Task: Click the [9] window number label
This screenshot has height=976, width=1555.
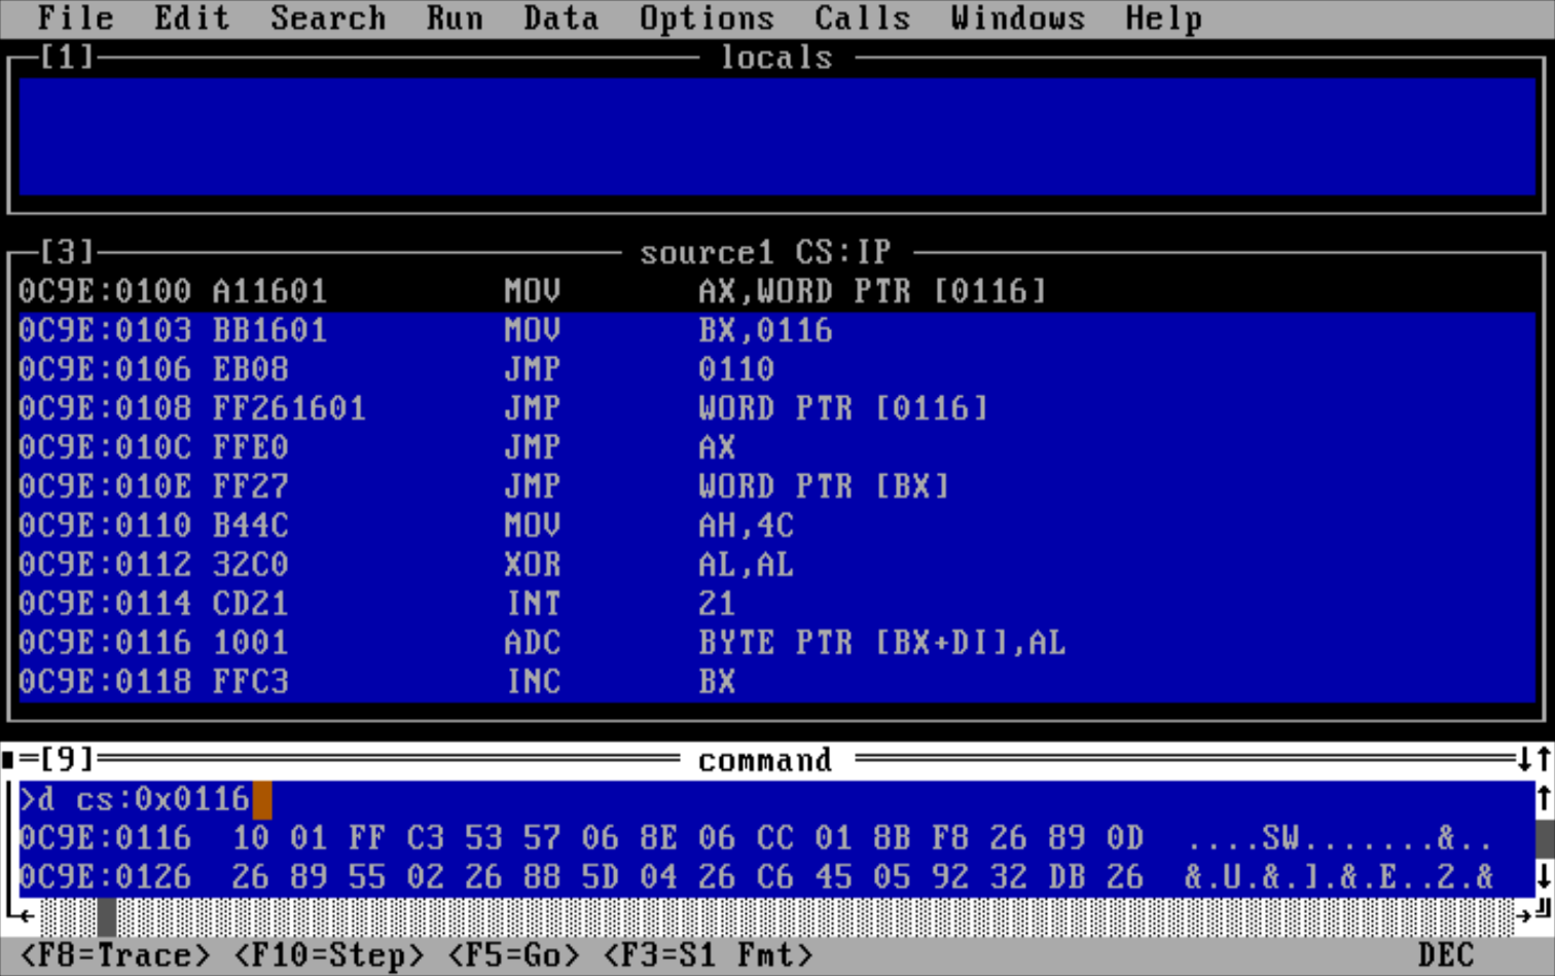Action: pos(67,760)
